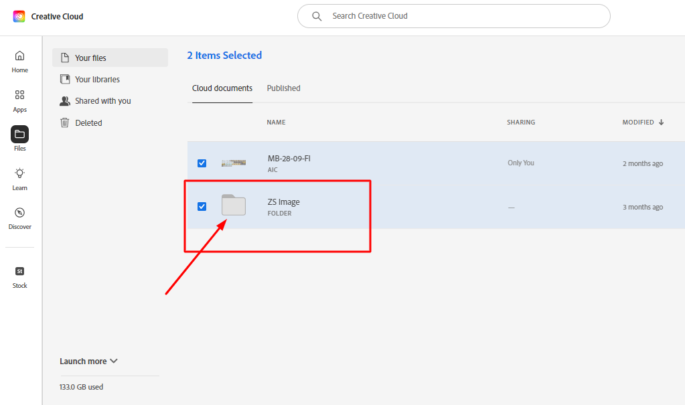Launch Adobe Stock from sidebar
Screen dimensions: 685x405
point(20,271)
